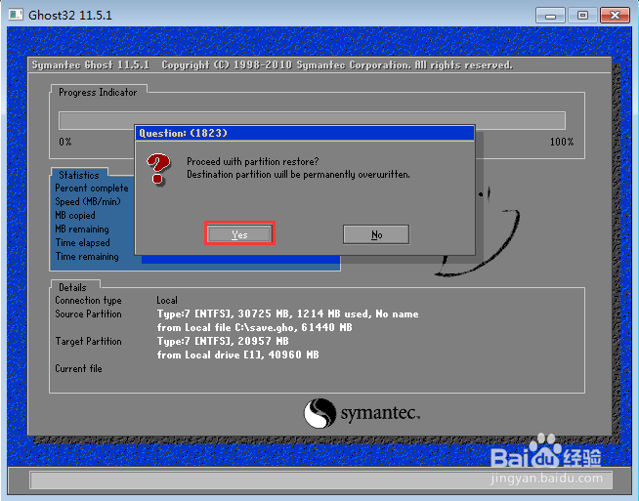Viewport: 639px width, 501px height.
Task: Click the 'Ghost32 11.5.1' window title
Action: 70,15
